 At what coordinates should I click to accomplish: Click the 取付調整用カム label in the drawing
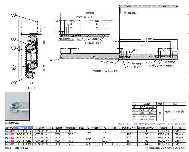67,39
